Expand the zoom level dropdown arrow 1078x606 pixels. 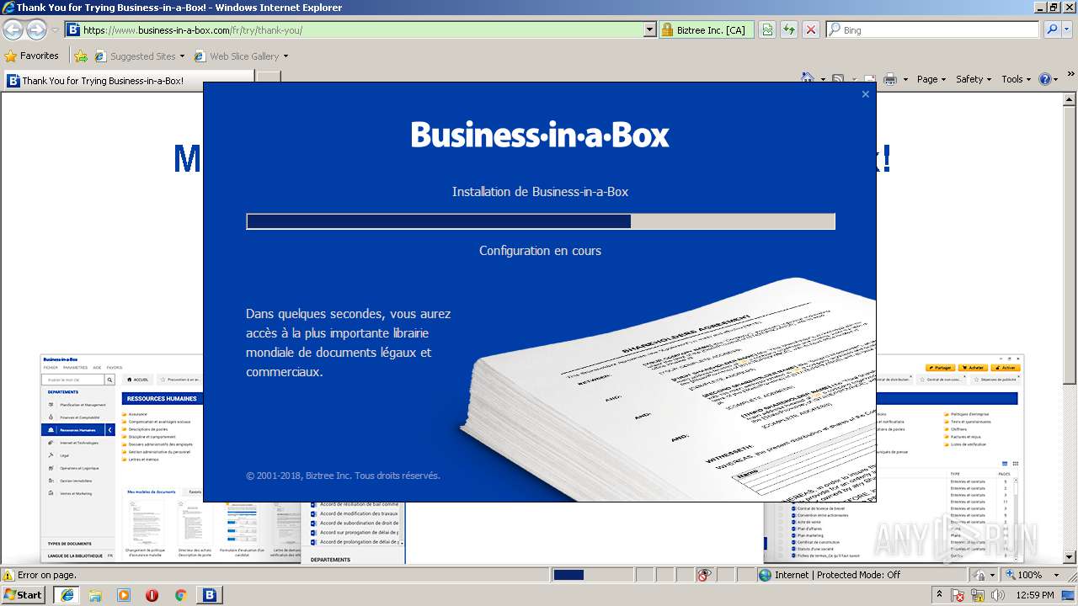coord(1056,575)
